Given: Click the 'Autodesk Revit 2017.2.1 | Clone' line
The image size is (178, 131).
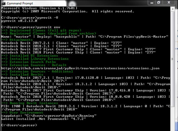Looking at the screenshot, I should click(62, 43).
